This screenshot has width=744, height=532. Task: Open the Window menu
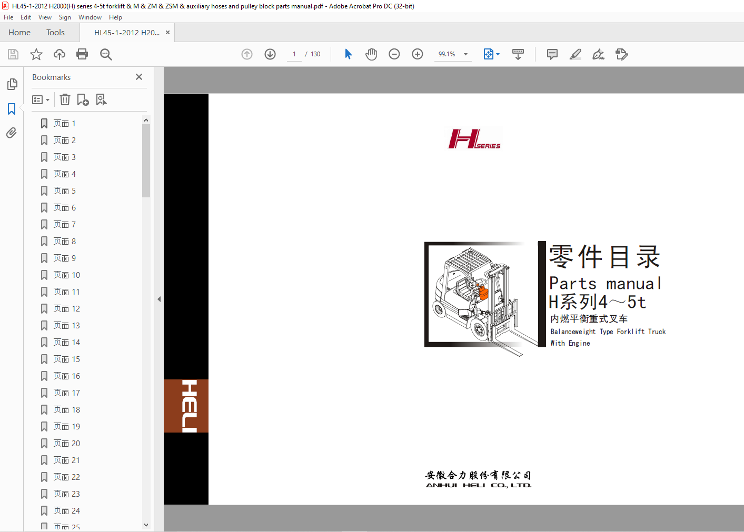click(90, 17)
